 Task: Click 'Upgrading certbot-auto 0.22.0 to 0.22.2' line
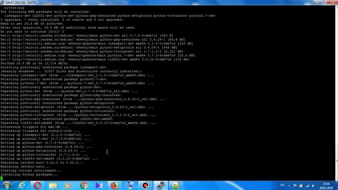[x=42, y=163]
